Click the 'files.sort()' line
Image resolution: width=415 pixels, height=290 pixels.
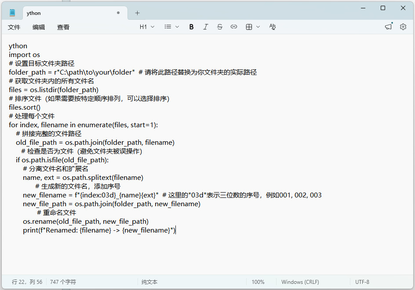click(25, 107)
